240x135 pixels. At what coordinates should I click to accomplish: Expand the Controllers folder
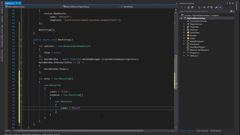point(184,33)
